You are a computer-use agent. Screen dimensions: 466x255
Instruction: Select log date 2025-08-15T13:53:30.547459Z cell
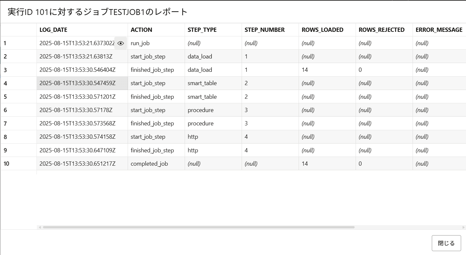(x=82, y=83)
